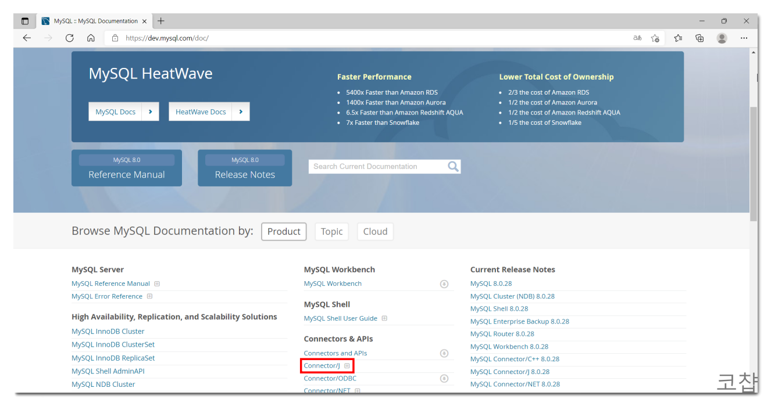The image size is (771, 406).
Task: Go back to the previous page
Action: 27,38
